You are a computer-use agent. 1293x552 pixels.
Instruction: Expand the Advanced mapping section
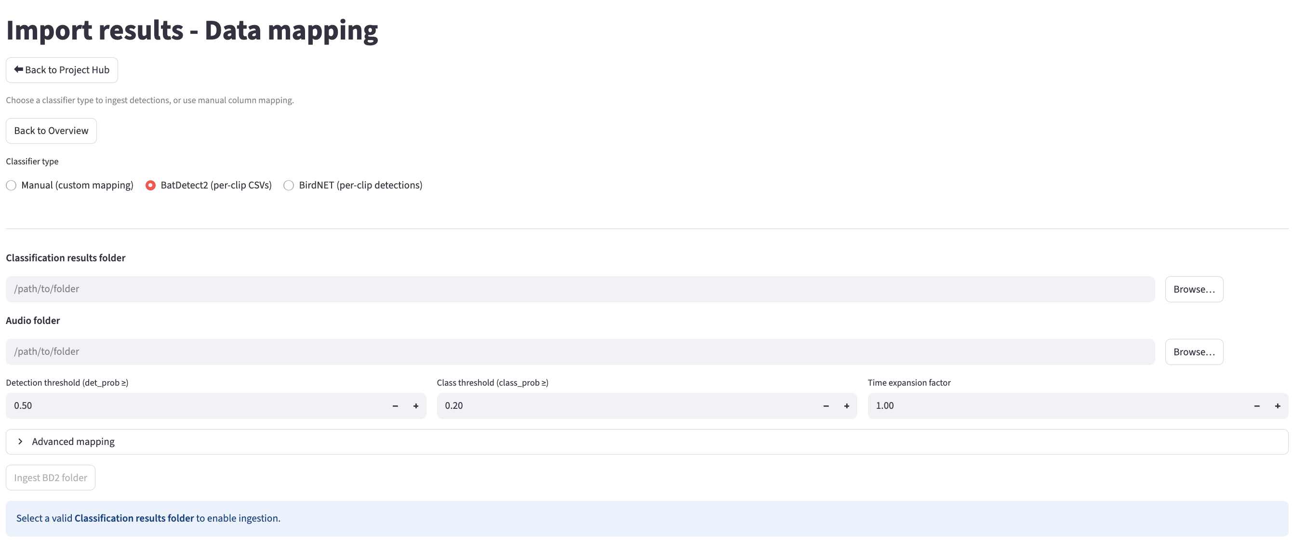73,442
